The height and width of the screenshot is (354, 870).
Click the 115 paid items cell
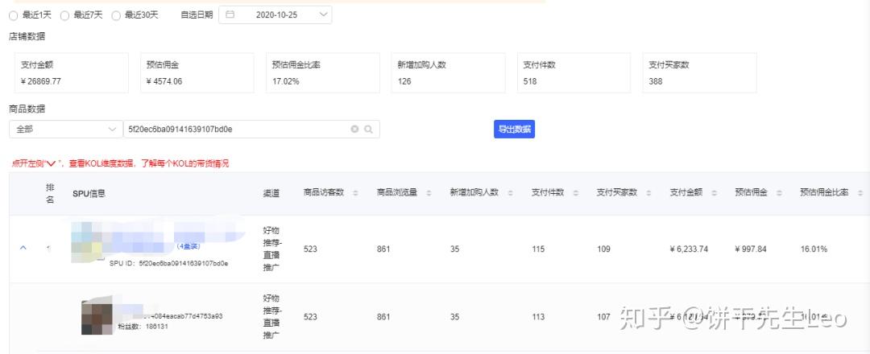(538, 249)
